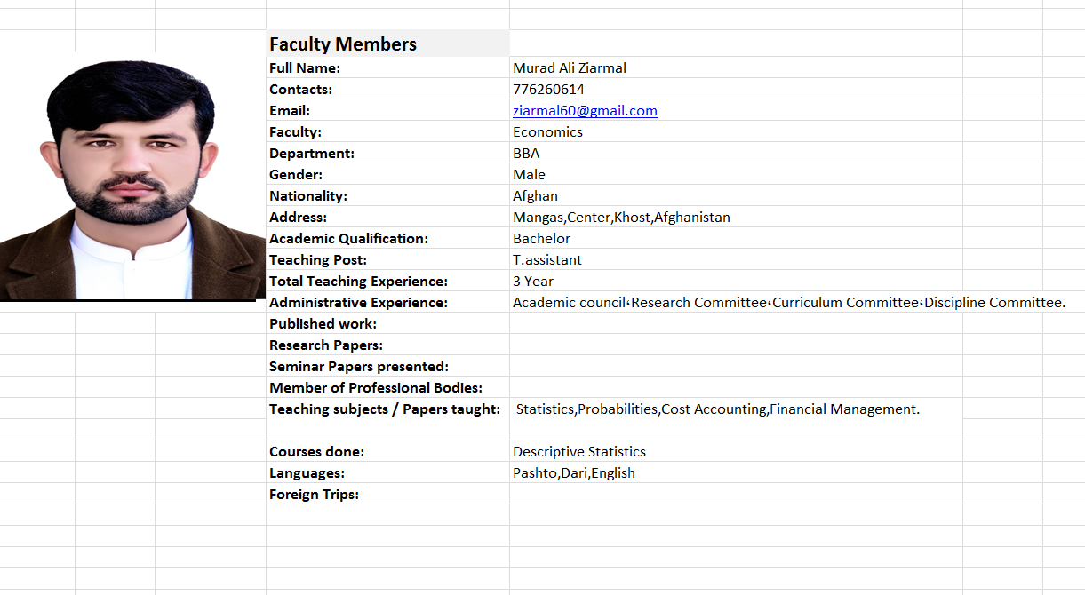The image size is (1085, 595).
Task: Select the Male value cell
Action: point(736,174)
